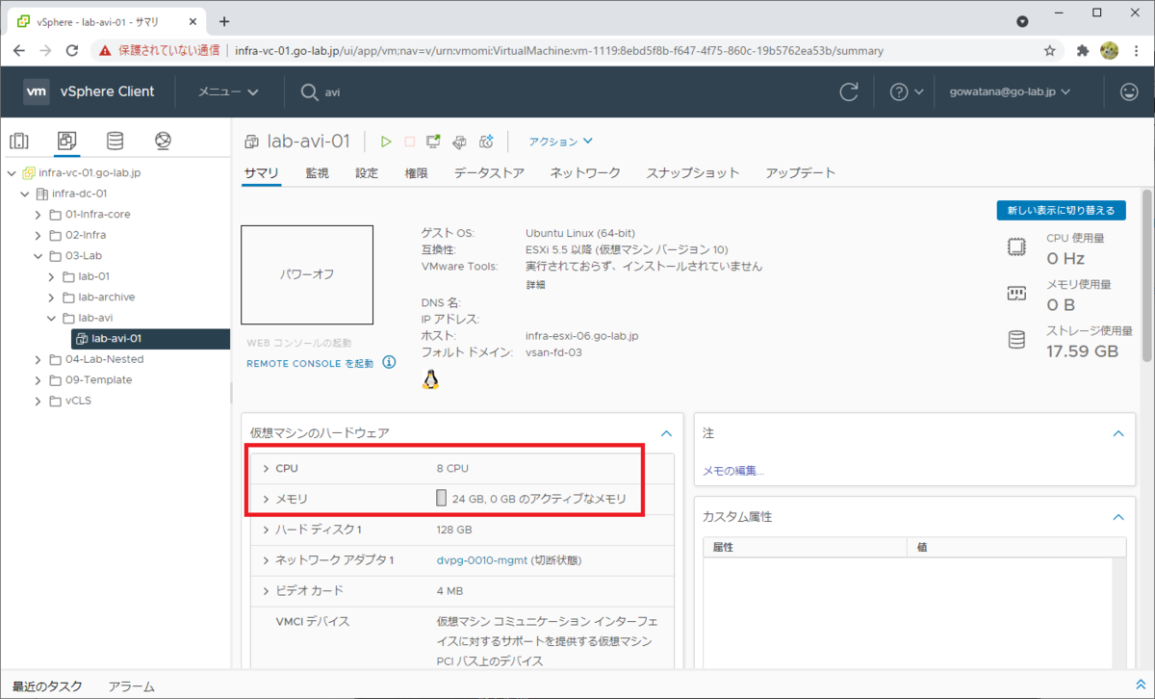Viewport: 1155px width, 699px height.
Task: Power on lab-avi-01 with green play icon
Action: pos(386,142)
